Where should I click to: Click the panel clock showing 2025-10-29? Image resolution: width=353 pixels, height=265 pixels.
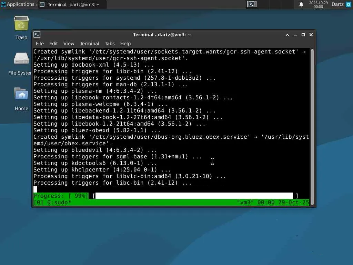318,4
